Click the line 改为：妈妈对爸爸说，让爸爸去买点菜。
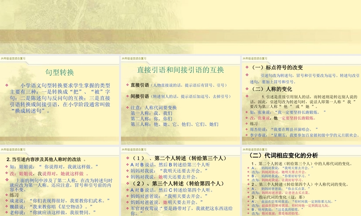Screen dimensions: 361x216 (280, 193)
